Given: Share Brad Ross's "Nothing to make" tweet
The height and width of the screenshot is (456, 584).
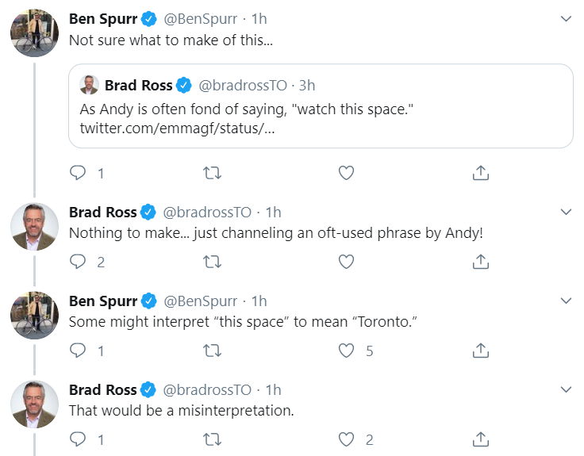Looking at the screenshot, I should point(480,262).
